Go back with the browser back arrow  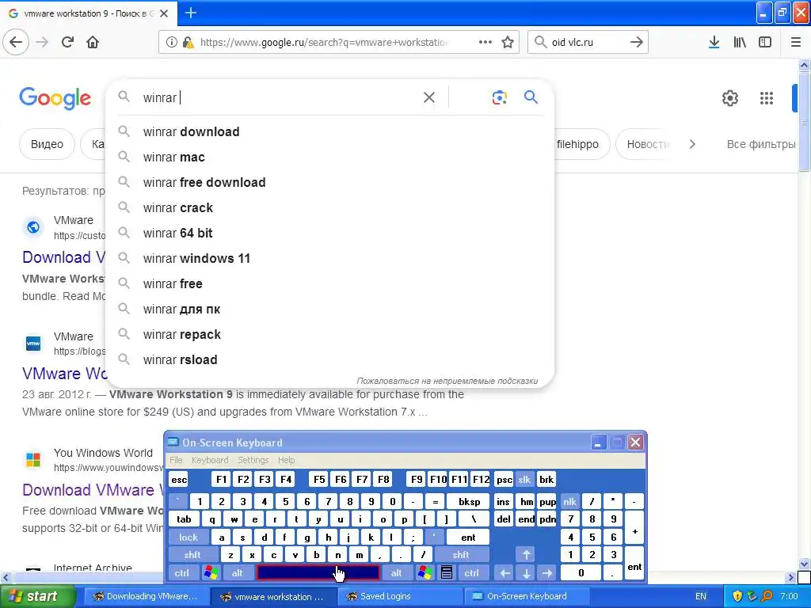click(16, 42)
